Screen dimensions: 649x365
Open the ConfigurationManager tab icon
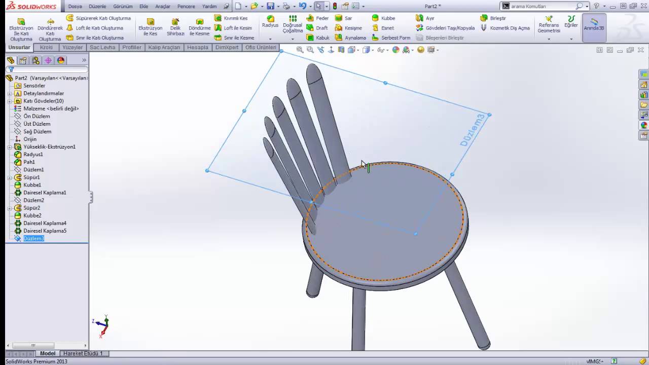point(35,60)
